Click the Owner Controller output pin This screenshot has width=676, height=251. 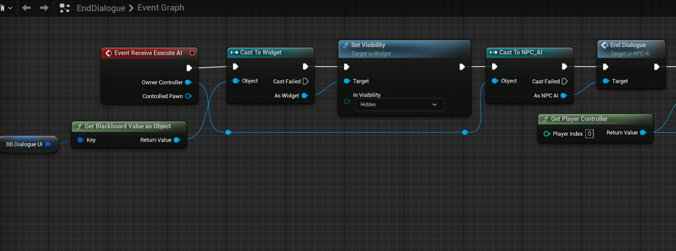(x=188, y=82)
